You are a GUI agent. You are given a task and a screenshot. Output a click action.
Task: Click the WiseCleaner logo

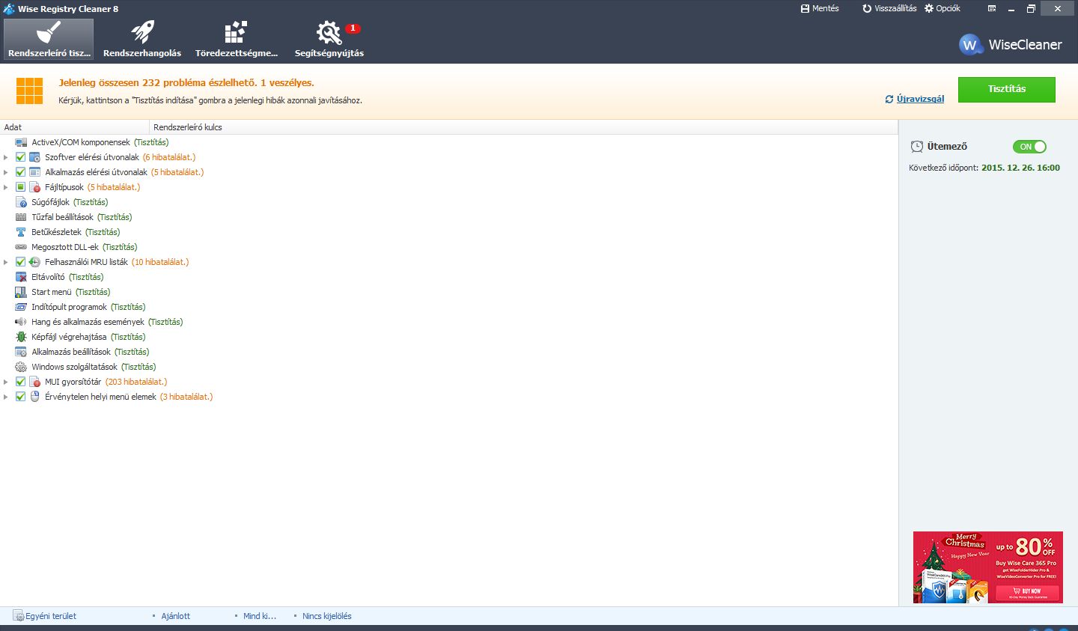tap(1011, 44)
